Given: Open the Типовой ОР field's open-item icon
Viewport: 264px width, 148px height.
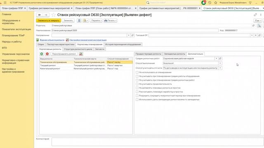Looking at the screenshot, I should pyautogui.click(x=259, y=35).
